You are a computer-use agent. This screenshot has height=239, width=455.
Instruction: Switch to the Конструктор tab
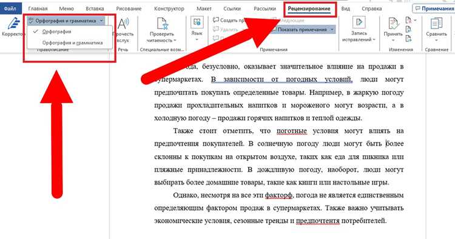click(x=169, y=8)
